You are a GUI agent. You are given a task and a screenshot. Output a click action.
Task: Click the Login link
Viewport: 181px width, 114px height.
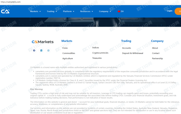pyautogui.click(x=169, y=11)
